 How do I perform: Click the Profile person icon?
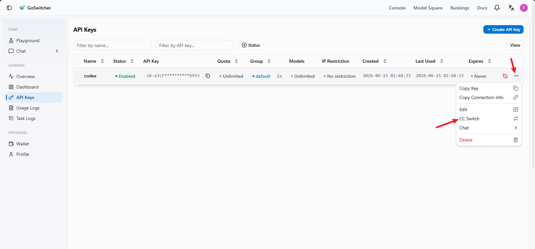[11, 154]
